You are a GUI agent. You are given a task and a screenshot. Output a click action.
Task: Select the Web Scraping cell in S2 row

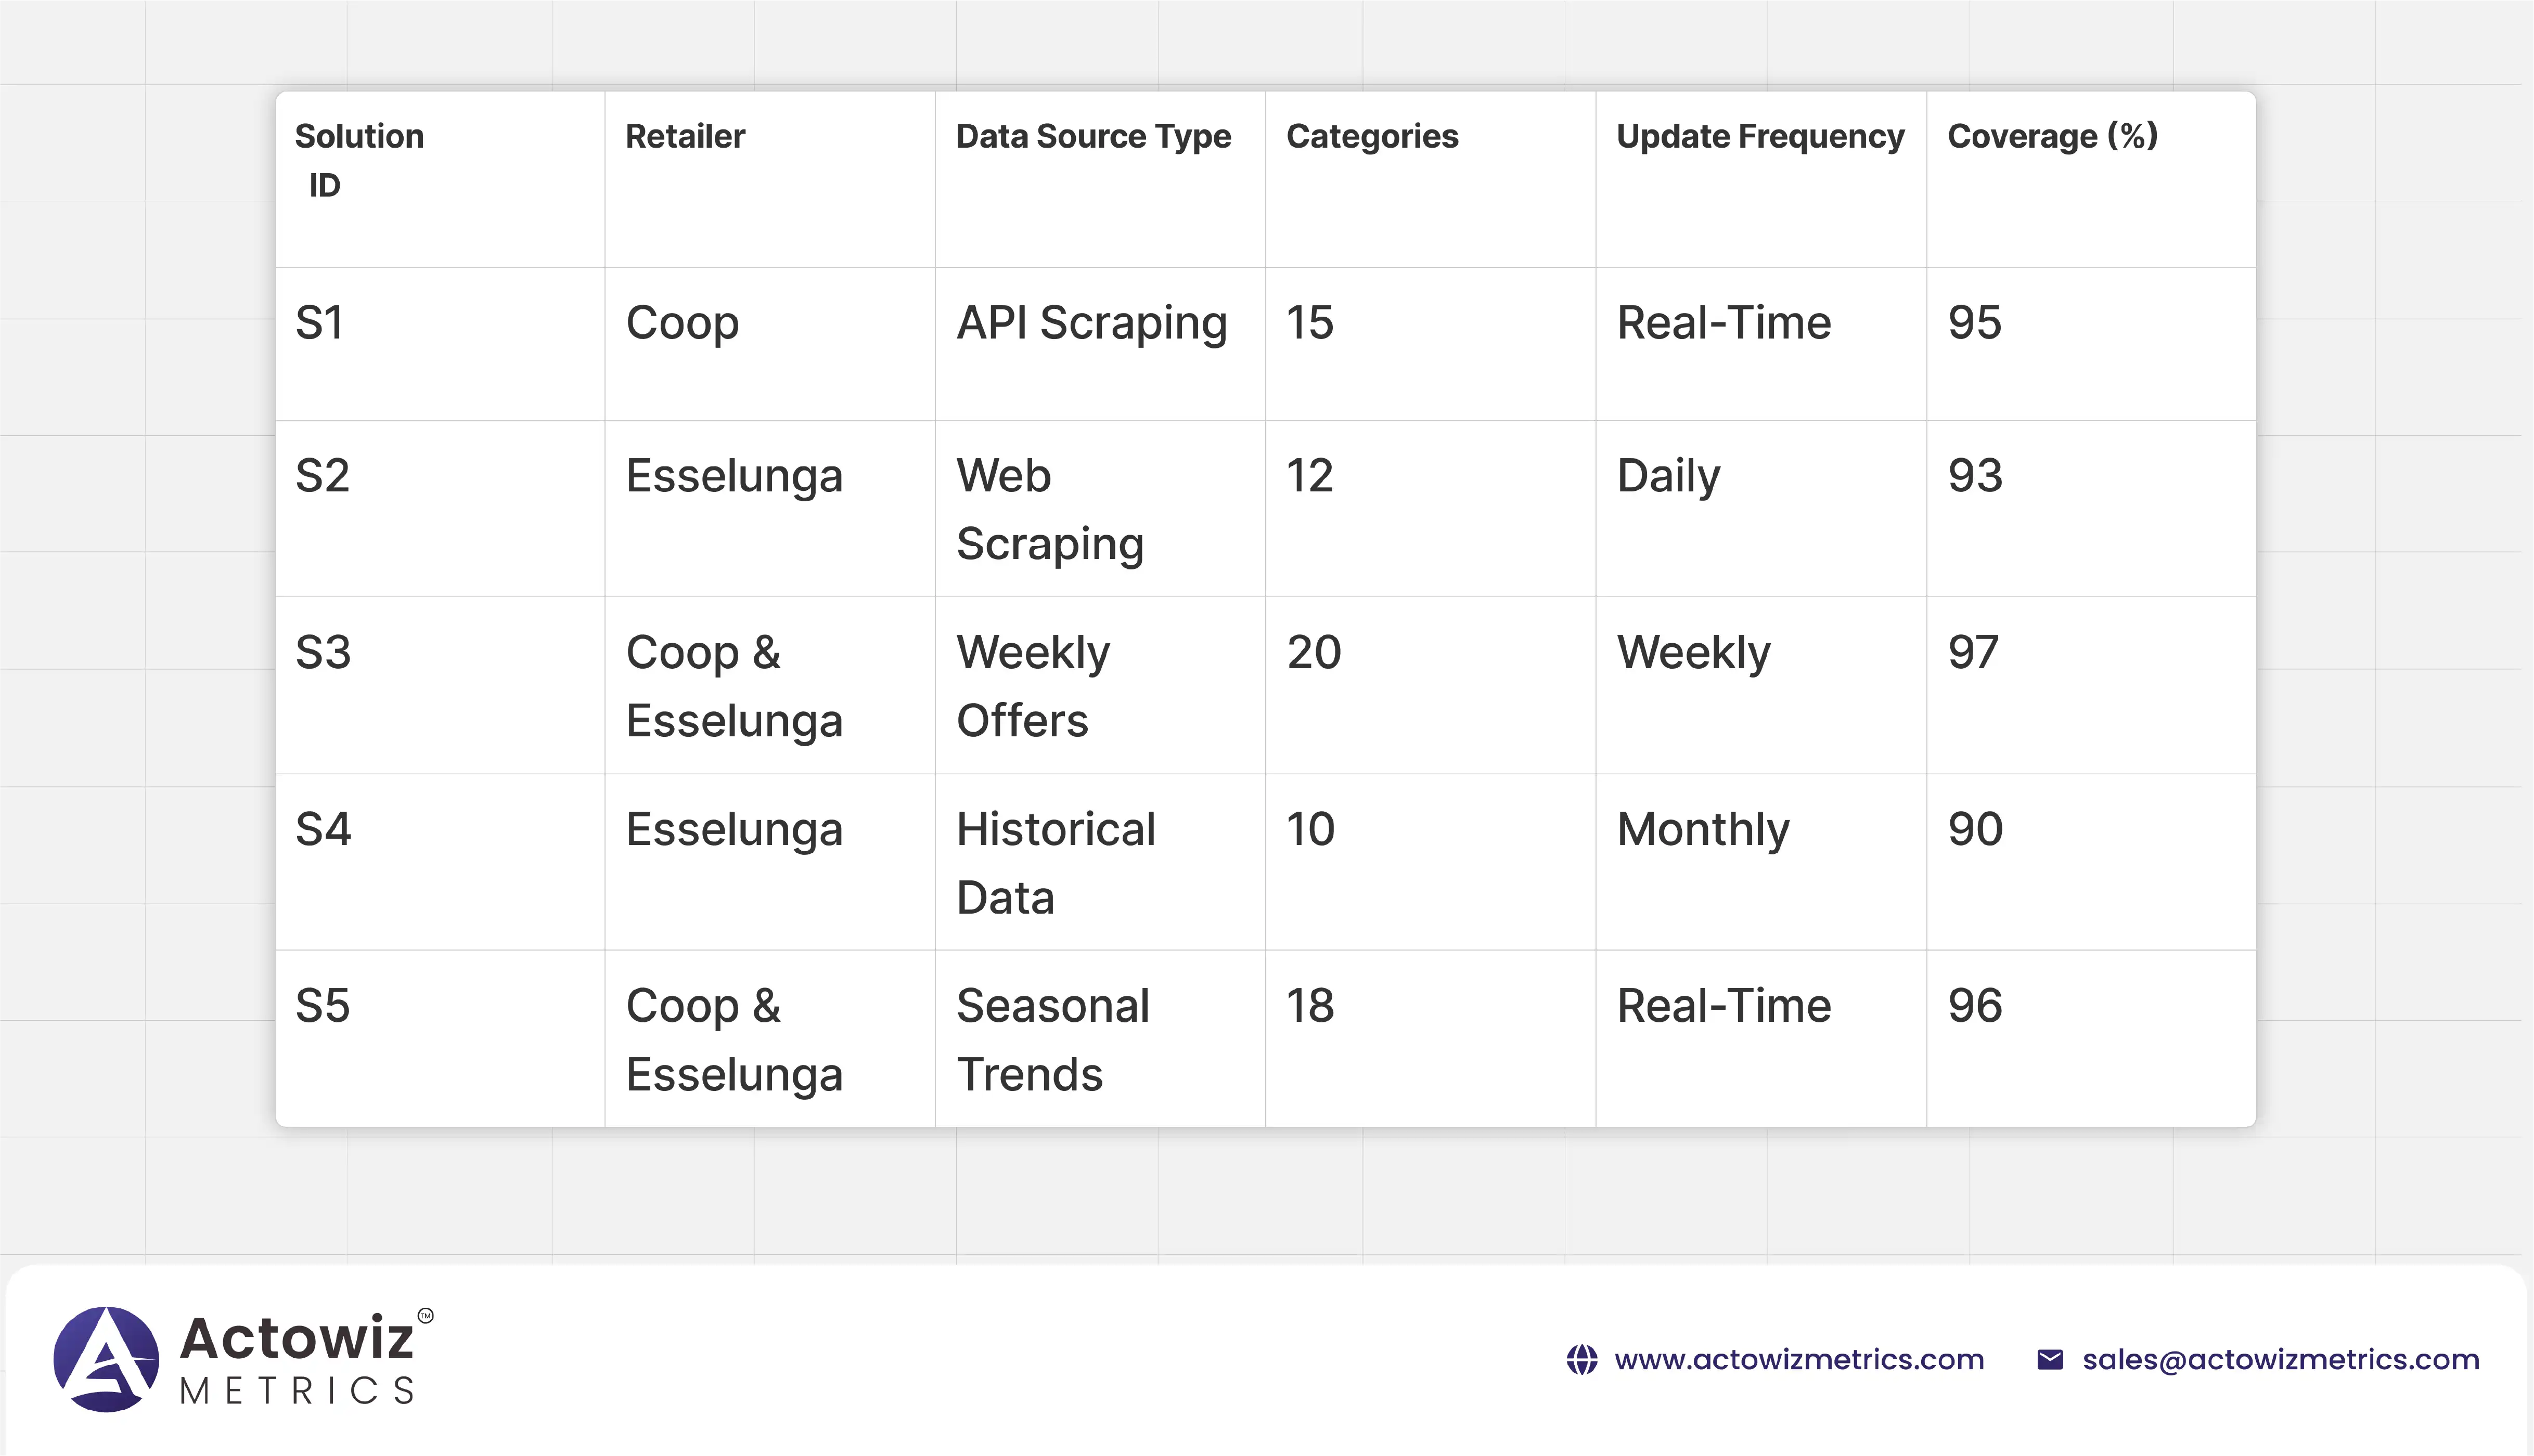click(1049, 509)
